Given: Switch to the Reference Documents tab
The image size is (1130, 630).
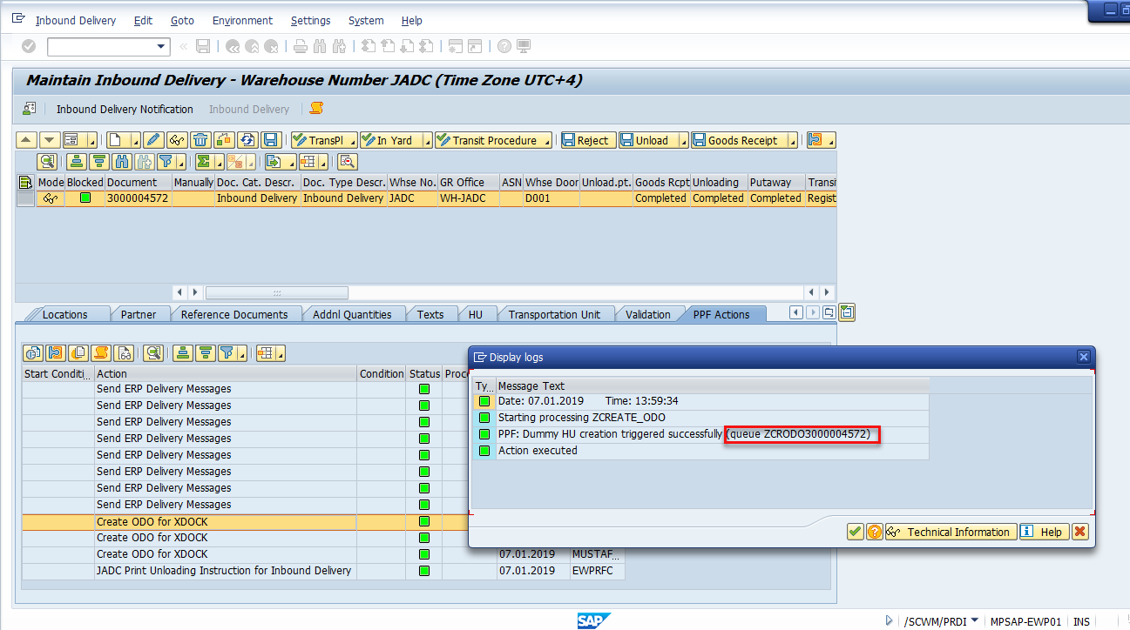Looking at the screenshot, I should point(233,314).
